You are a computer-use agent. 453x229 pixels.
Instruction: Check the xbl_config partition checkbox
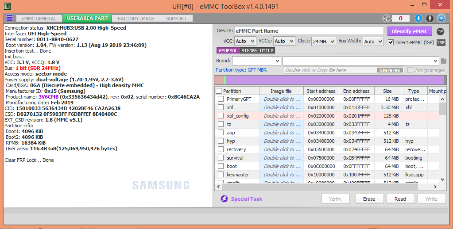pos(221,116)
